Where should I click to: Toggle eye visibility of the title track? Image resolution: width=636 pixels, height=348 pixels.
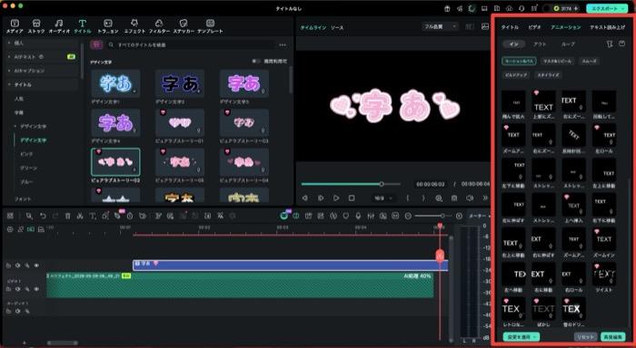36,266
